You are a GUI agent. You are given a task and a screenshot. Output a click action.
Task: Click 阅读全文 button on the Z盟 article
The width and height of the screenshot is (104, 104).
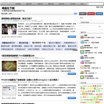pyautogui.click(x=72, y=74)
